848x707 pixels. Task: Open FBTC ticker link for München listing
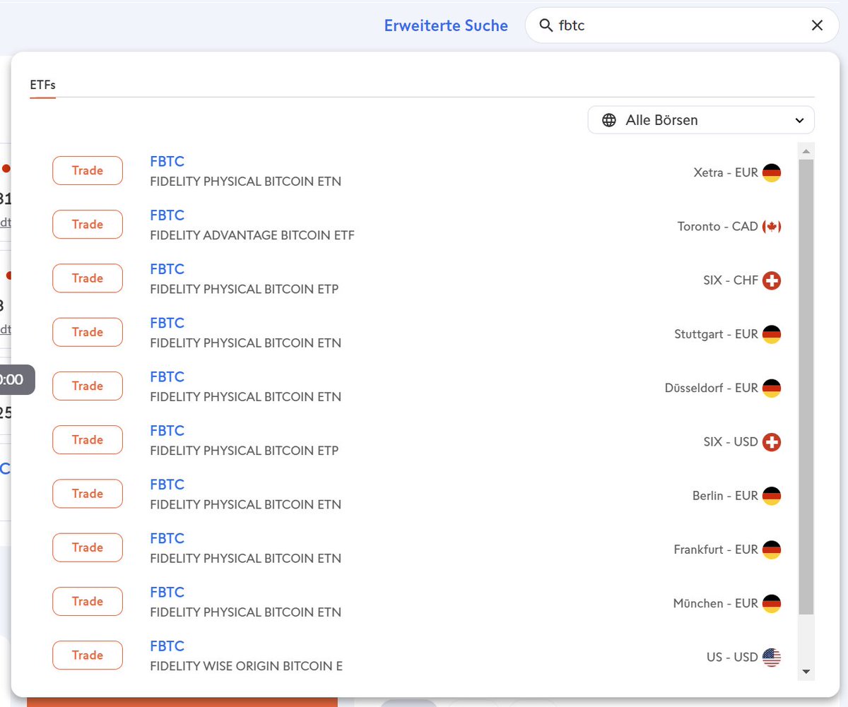[x=167, y=592]
